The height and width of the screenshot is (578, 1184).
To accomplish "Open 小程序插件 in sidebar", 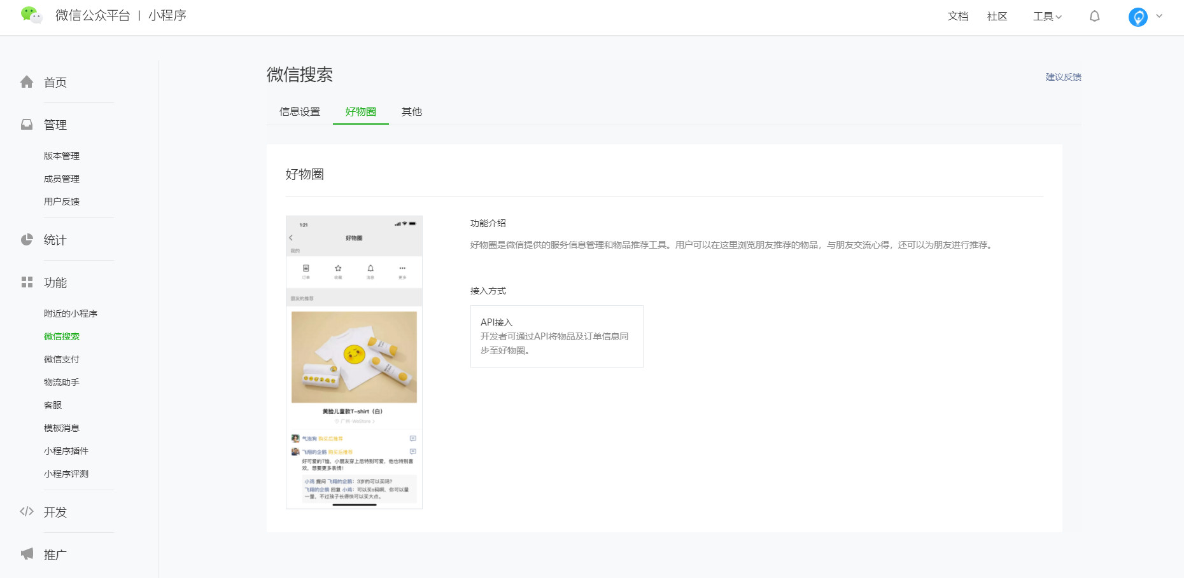I will coord(66,451).
